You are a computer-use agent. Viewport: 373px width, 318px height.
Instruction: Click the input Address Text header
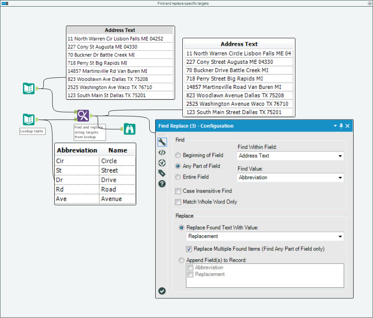pyautogui.click(x=120, y=30)
